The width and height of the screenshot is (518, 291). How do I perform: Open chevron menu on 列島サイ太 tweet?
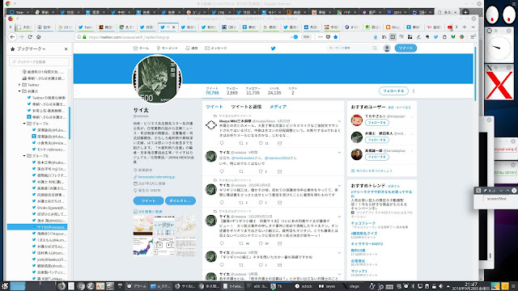(339, 217)
